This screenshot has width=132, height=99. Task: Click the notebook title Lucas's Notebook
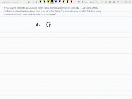click(10, 2)
